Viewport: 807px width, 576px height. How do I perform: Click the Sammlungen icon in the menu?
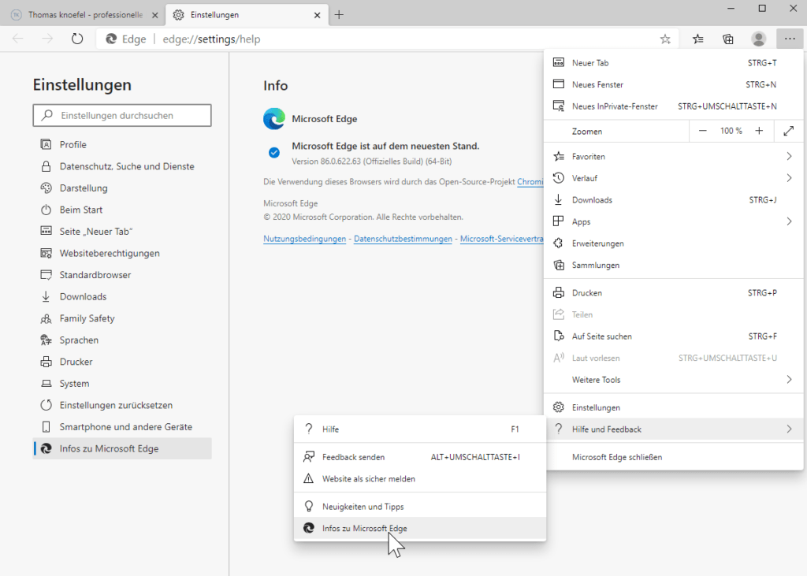(x=559, y=265)
